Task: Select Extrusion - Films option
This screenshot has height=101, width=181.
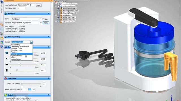Action: 22,49
